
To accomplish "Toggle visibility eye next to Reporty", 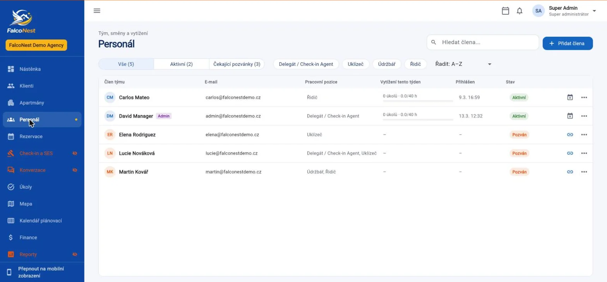I will 75,255.
